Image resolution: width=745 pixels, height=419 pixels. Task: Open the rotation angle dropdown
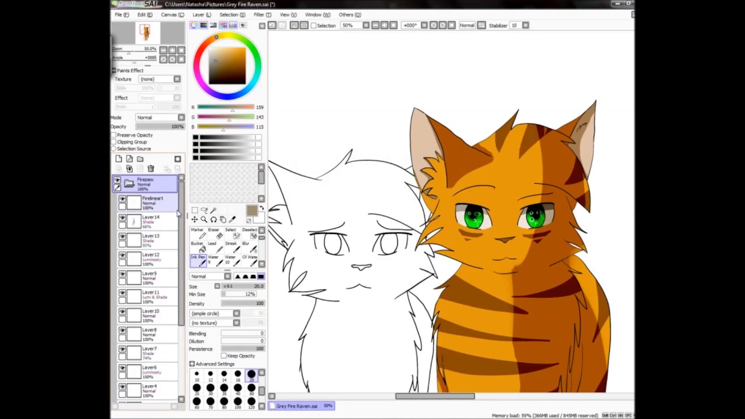(x=424, y=25)
